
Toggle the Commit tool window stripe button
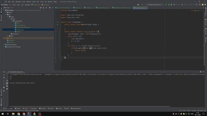coord(1,18)
